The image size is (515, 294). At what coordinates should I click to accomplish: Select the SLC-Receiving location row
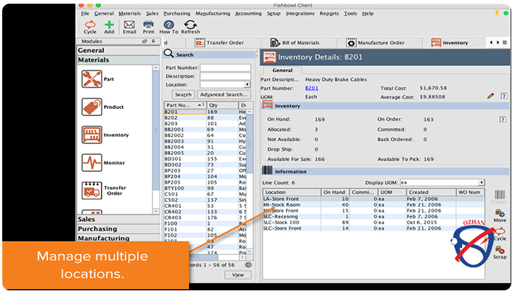point(374,217)
